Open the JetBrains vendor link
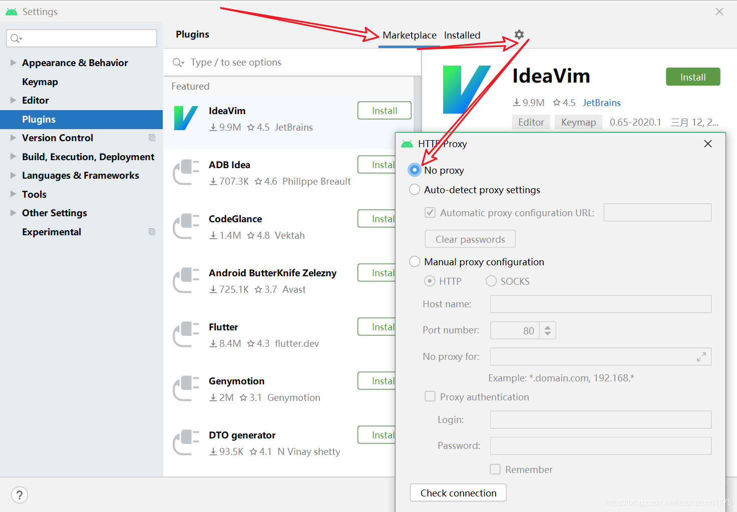Screen dimensions: 737x512 pyautogui.click(x=602, y=103)
